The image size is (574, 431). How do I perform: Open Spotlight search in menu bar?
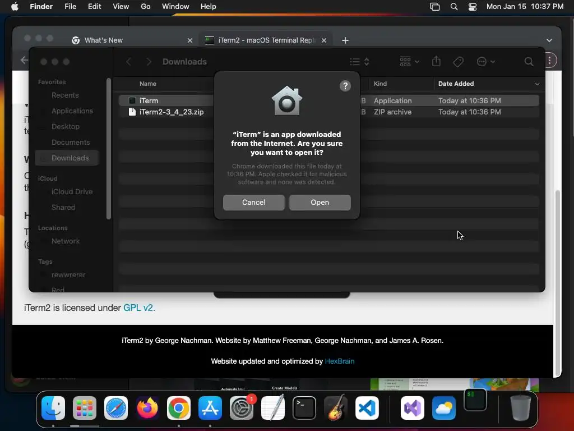454,7
